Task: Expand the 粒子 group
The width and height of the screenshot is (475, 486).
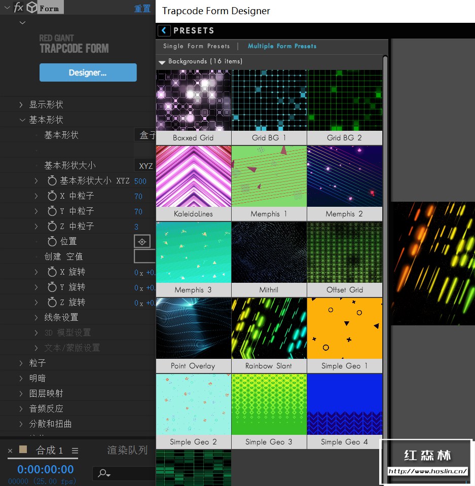Action: pos(21,363)
